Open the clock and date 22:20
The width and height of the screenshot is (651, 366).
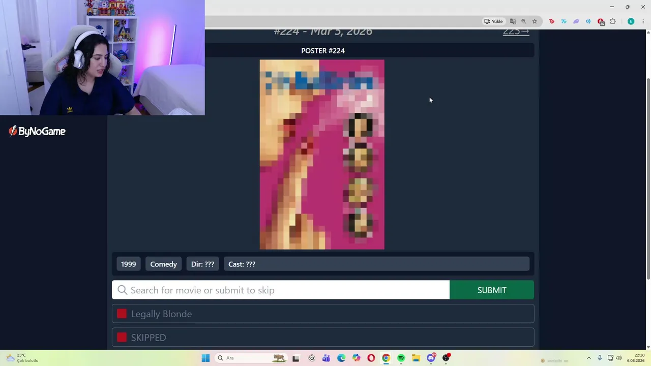pyautogui.click(x=636, y=358)
